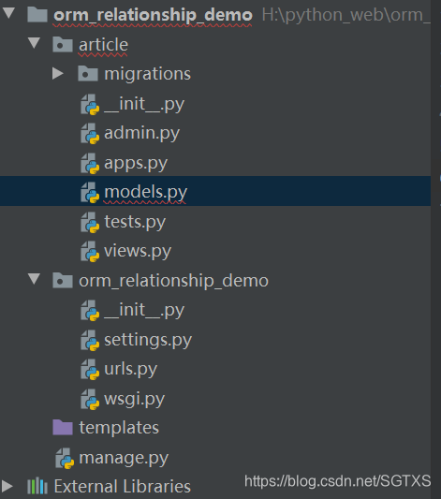Select the article folder label
The height and width of the screenshot is (499, 441).
pos(103,45)
